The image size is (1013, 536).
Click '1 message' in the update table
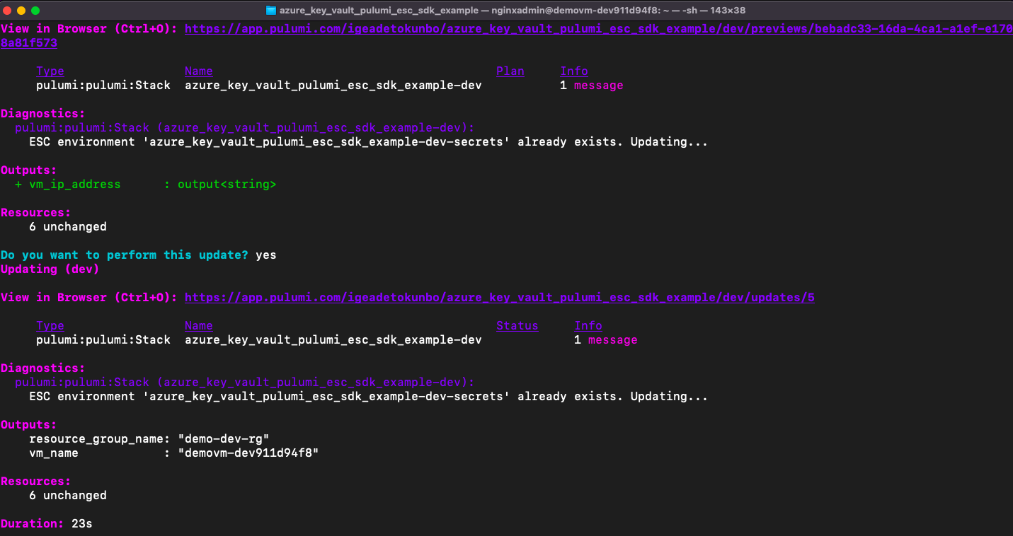click(x=606, y=340)
